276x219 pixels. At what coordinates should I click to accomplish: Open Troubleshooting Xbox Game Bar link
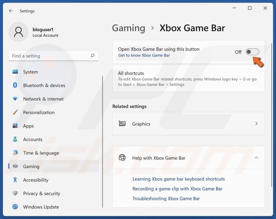click(166, 199)
